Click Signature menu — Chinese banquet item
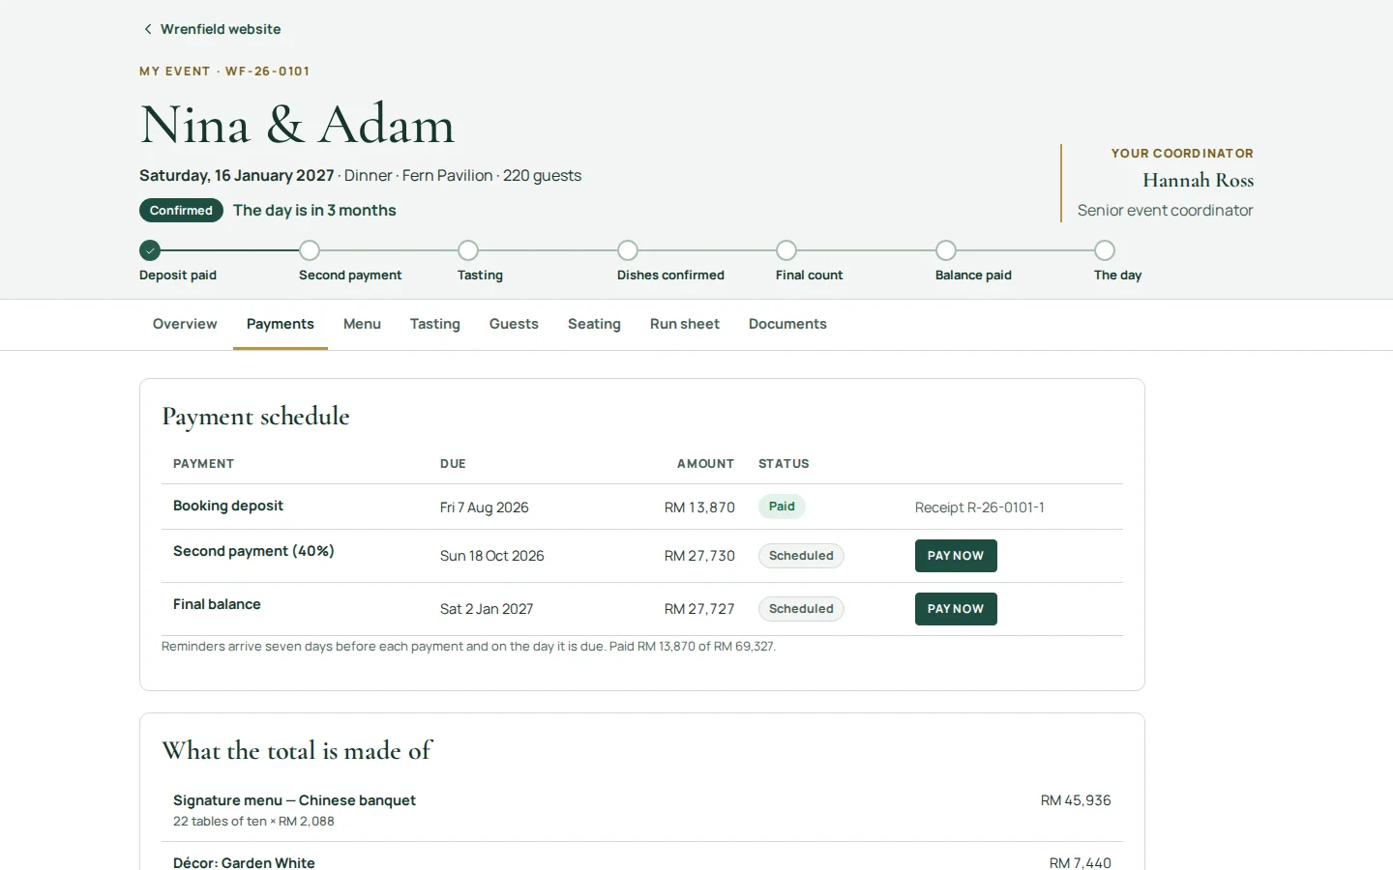1393x870 pixels. 294,800
